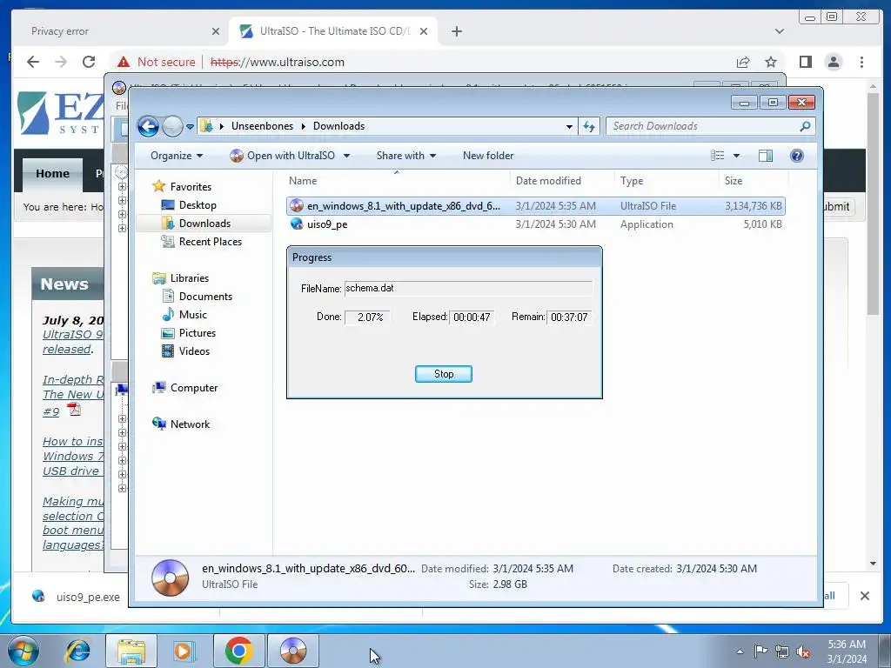Click the Remain time value 00:37:07

[x=569, y=317]
